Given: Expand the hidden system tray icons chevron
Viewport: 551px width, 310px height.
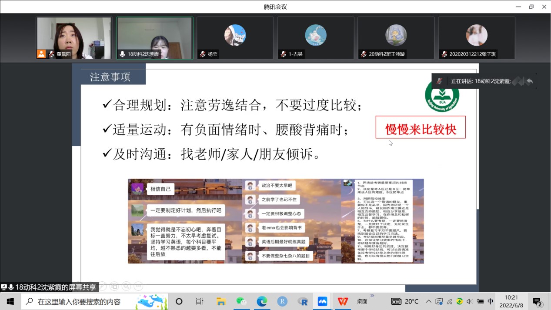Looking at the screenshot, I should (x=429, y=301).
